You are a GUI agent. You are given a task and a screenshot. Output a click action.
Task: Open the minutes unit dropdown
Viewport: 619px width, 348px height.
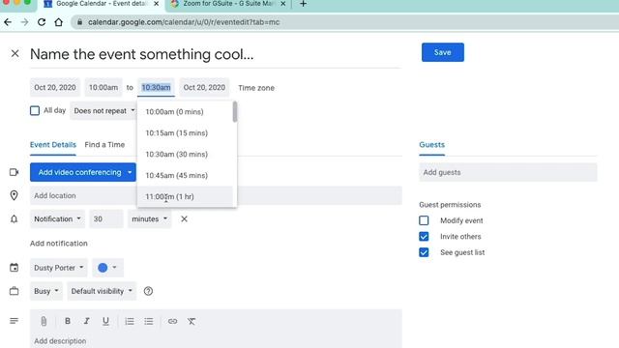(149, 219)
